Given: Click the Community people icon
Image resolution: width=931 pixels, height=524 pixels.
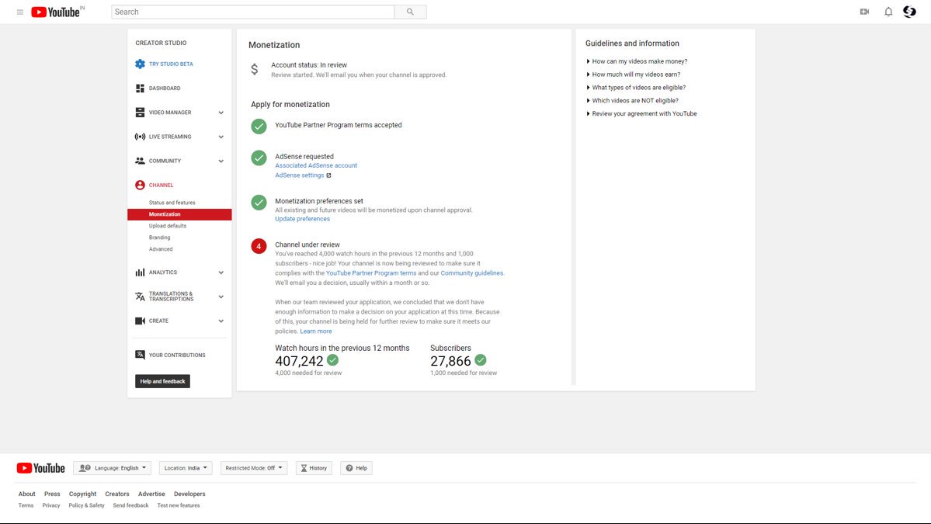Looking at the screenshot, I should pyautogui.click(x=140, y=161).
